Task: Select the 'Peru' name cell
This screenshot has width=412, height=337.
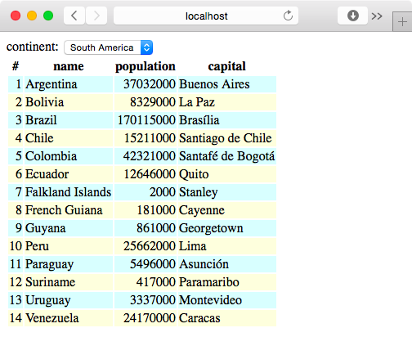Action: 69,246
